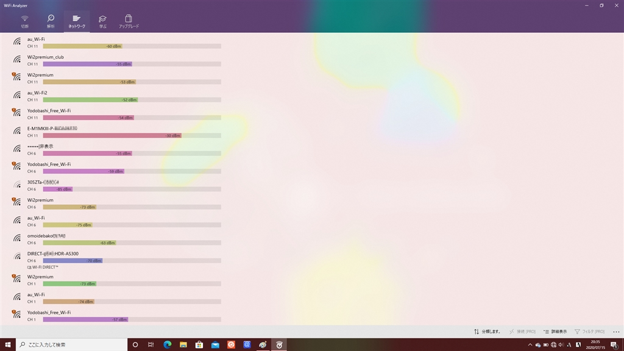Select the omoidebako network name

(x=46, y=236)
